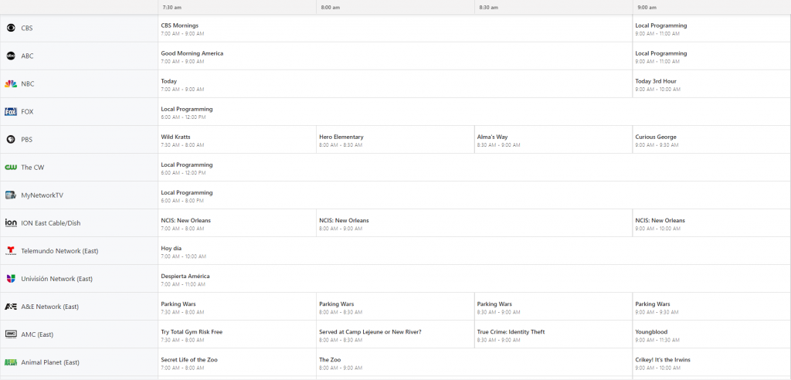Open True Crime: Identity Theft listing

click(553, 334)
